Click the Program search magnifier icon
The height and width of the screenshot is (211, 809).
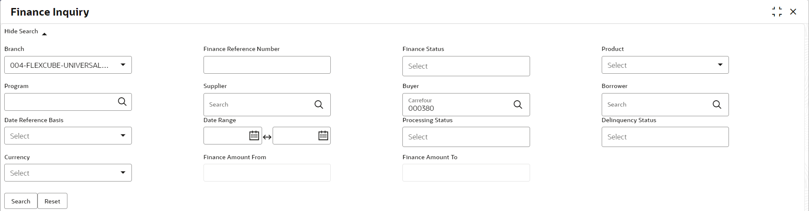[122, 102]
